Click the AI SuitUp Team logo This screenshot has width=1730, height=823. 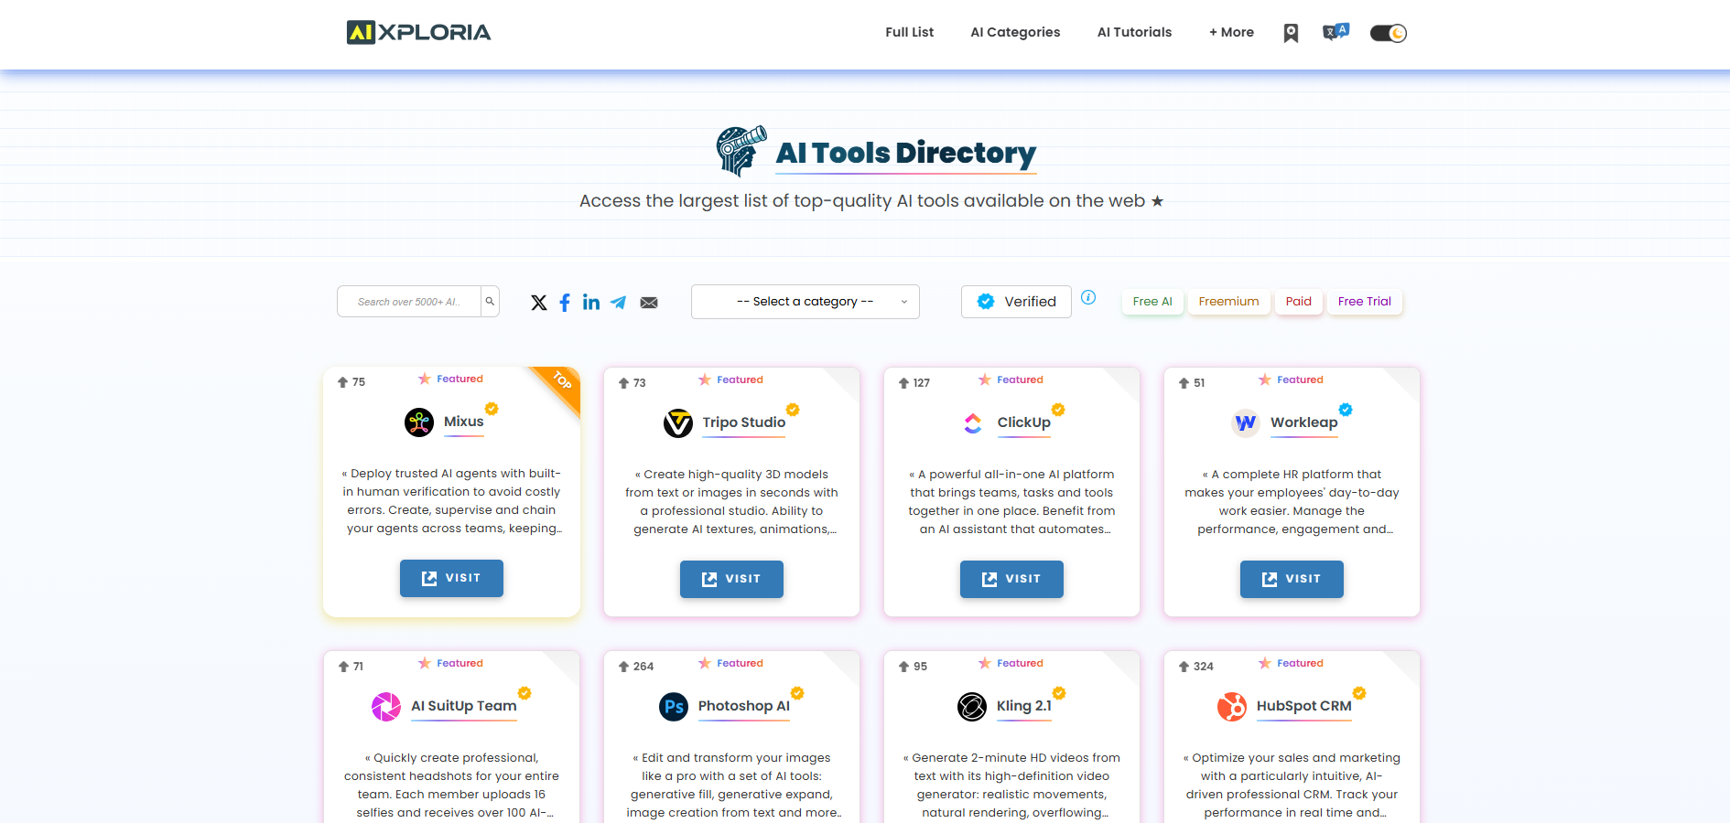[x=386, y=707]
